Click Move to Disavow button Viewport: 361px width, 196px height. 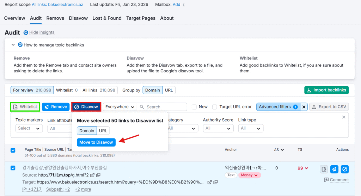[96, 142]
